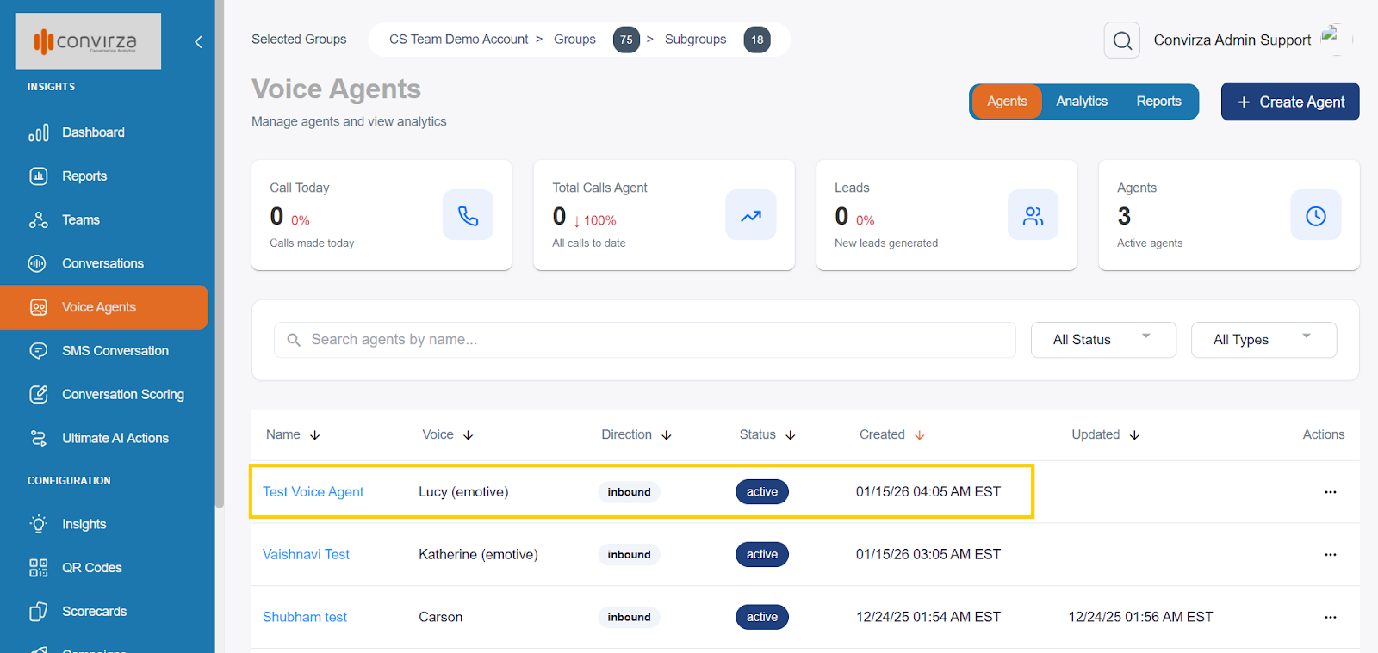Sort table by Status column arrow
The height and width of the screenshot is (653, 1378).
pos(791,435)
